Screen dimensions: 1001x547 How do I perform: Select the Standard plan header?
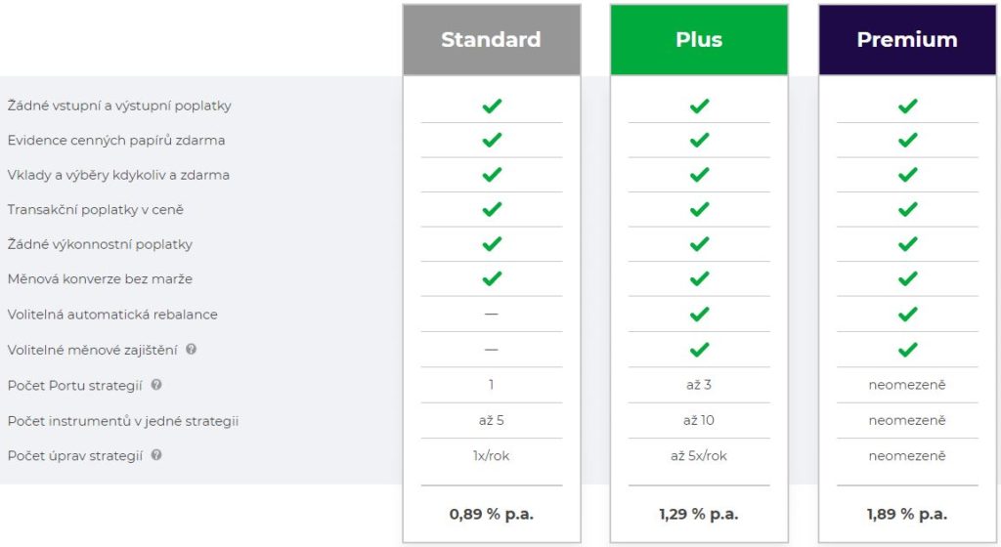point(492,39)
